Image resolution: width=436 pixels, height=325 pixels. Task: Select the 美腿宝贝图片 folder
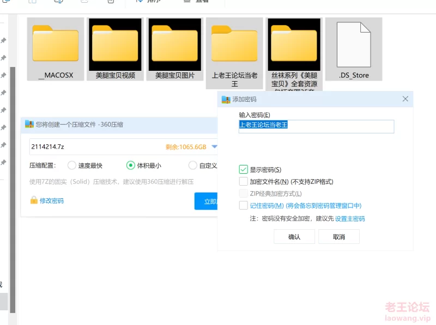(174, 49)
